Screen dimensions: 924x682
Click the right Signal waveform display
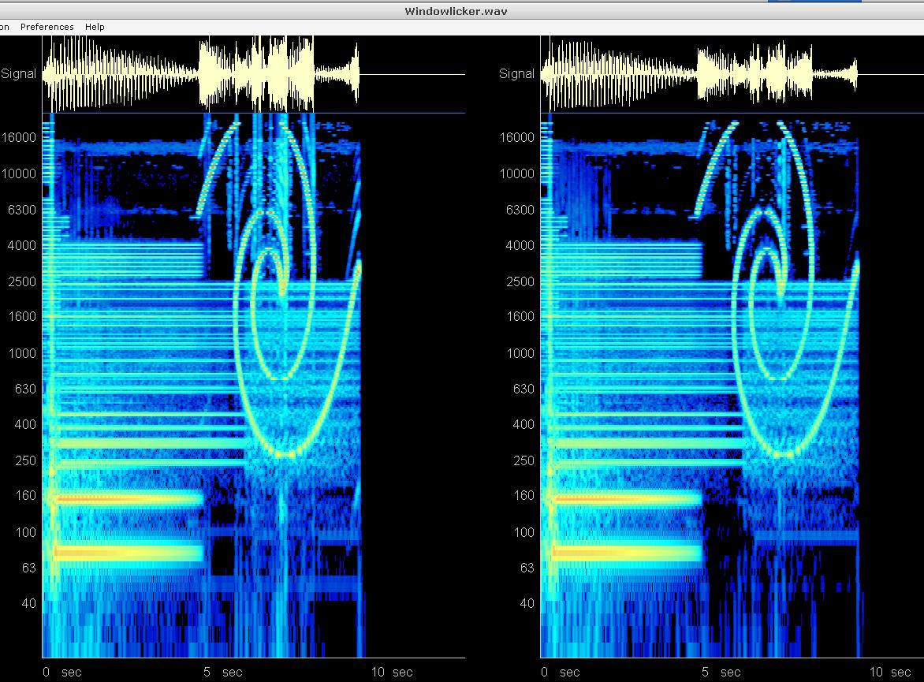pos(732,74)
